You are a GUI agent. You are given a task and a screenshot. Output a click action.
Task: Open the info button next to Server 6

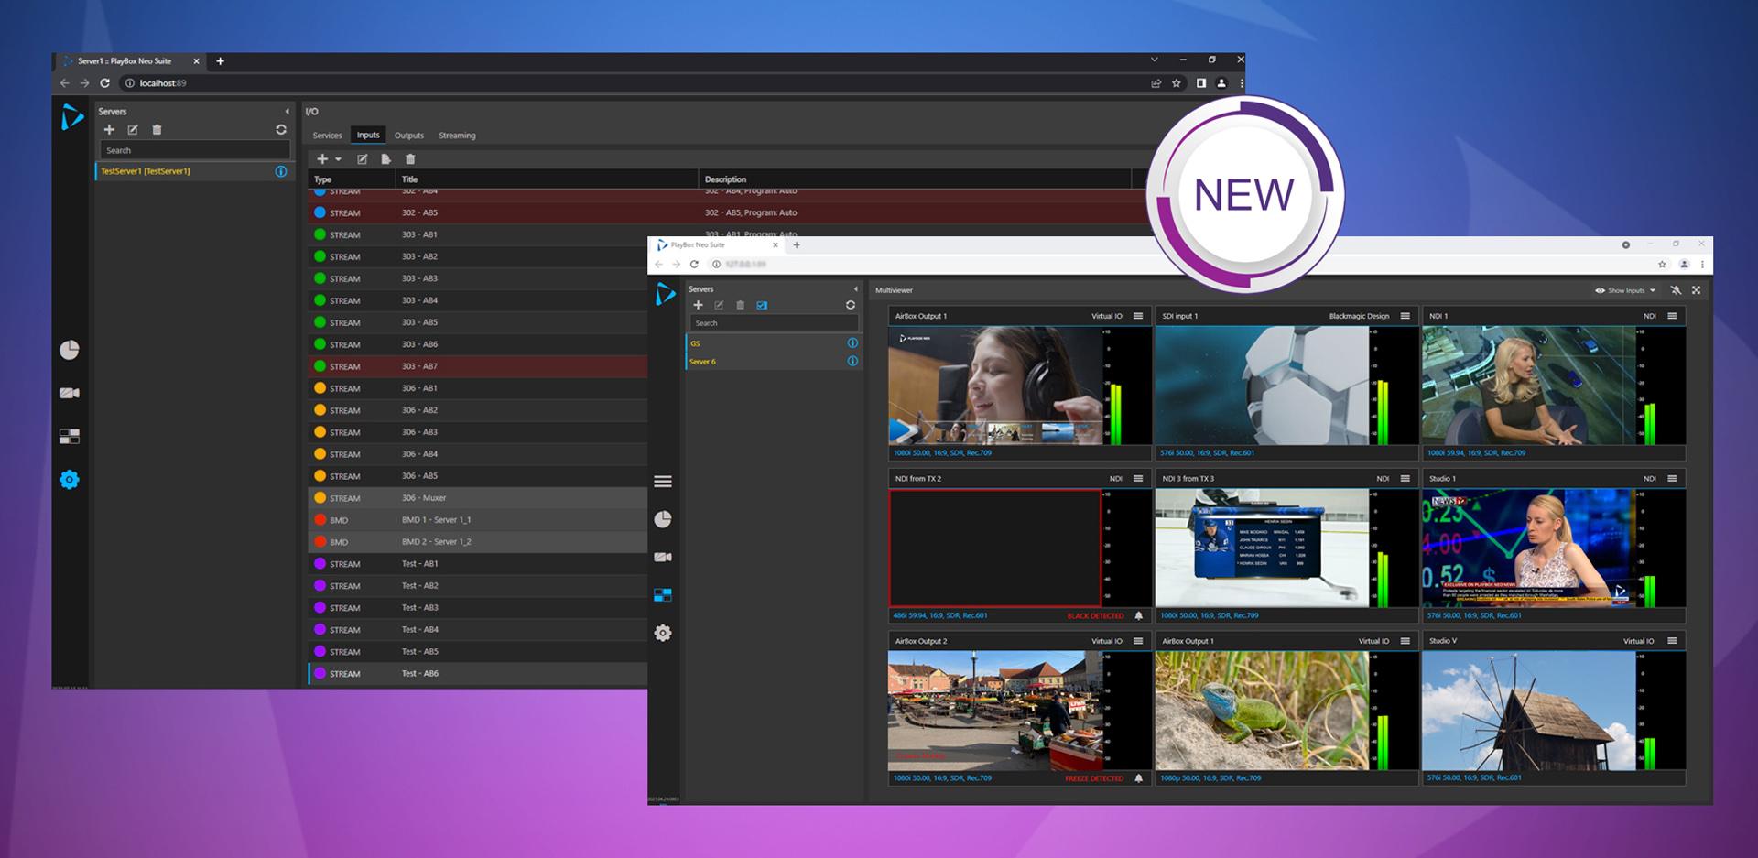(852, 362)
